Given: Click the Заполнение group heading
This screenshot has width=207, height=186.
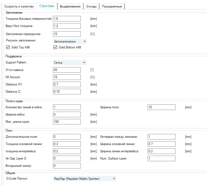Looking at the screenshot, I should pos(14,13).
